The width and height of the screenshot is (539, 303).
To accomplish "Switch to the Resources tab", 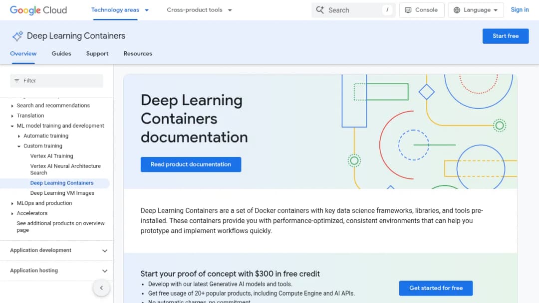I will (138, 53).
